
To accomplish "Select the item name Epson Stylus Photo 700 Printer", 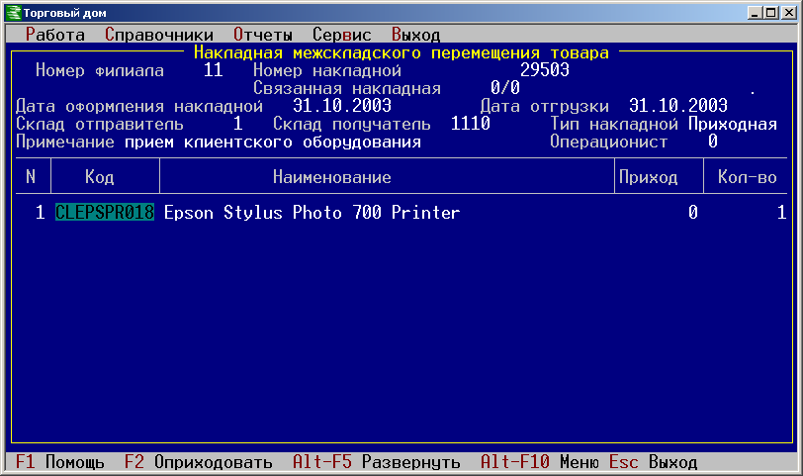I will (312, 212).
